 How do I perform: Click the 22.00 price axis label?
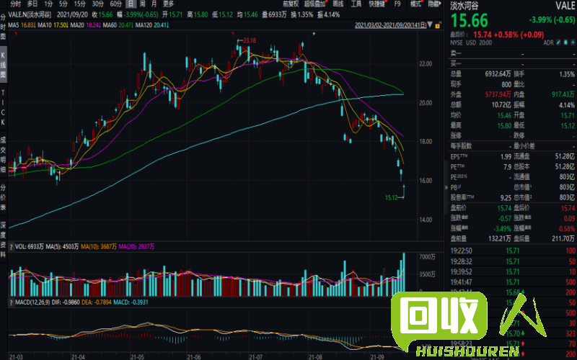(426, 63)
